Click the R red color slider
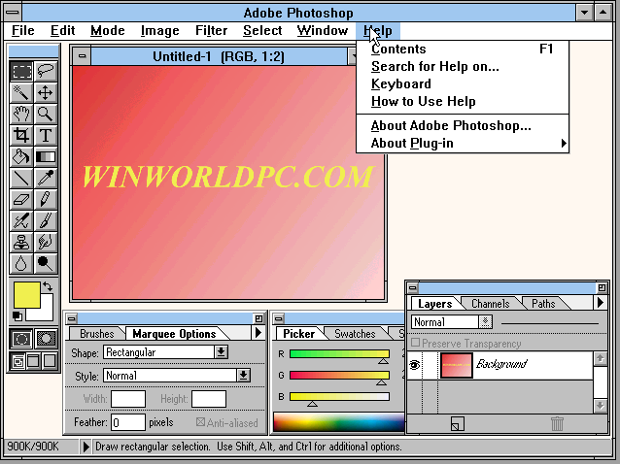Viewport: 620px width, 464px height. (x=339, y=353)
